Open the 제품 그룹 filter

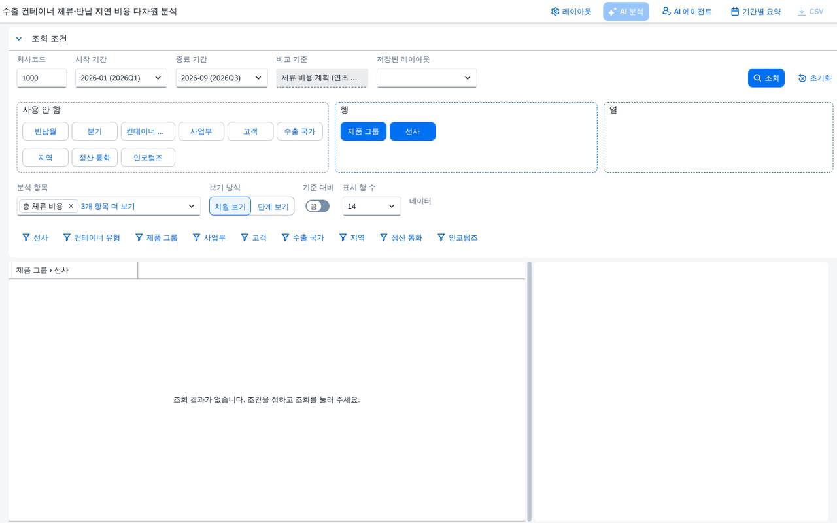coord(156,237)
